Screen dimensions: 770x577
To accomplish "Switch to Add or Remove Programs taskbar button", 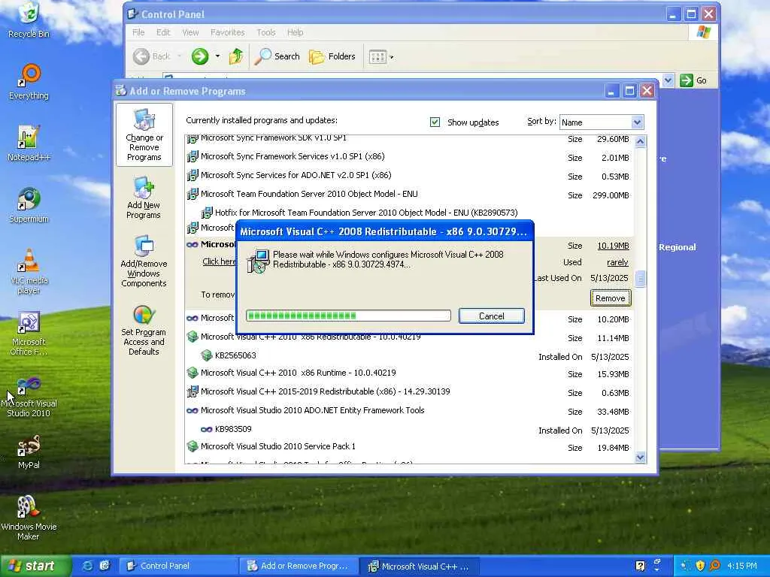I will coord(298,566).
